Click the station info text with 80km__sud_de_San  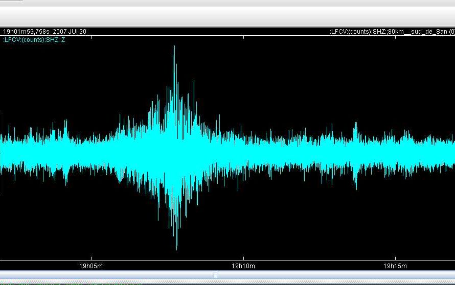point(392,32)
